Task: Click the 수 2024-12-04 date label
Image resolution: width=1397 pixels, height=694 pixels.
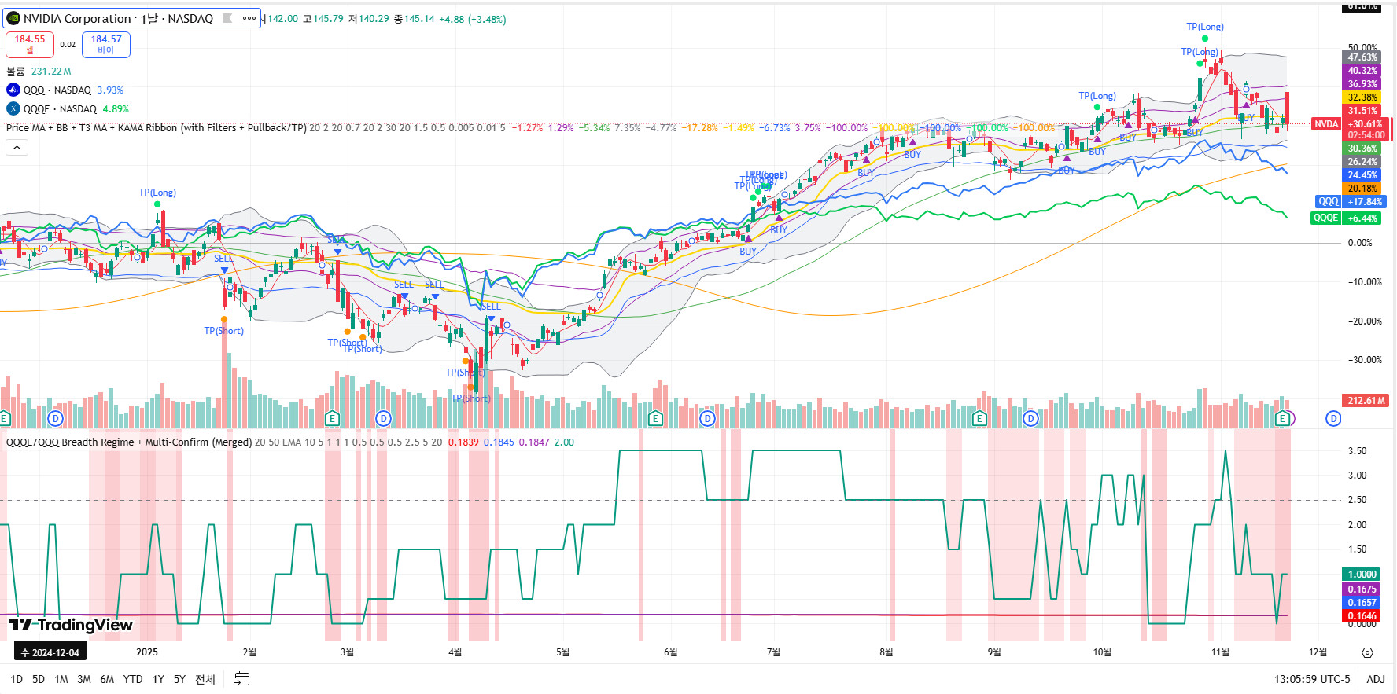Action: point(50,652)
